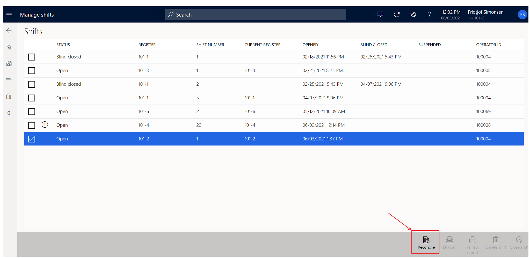Screen dimensions: 530x258
Task: Sort by the STATUS column header
Action: [x=63, y=45]
